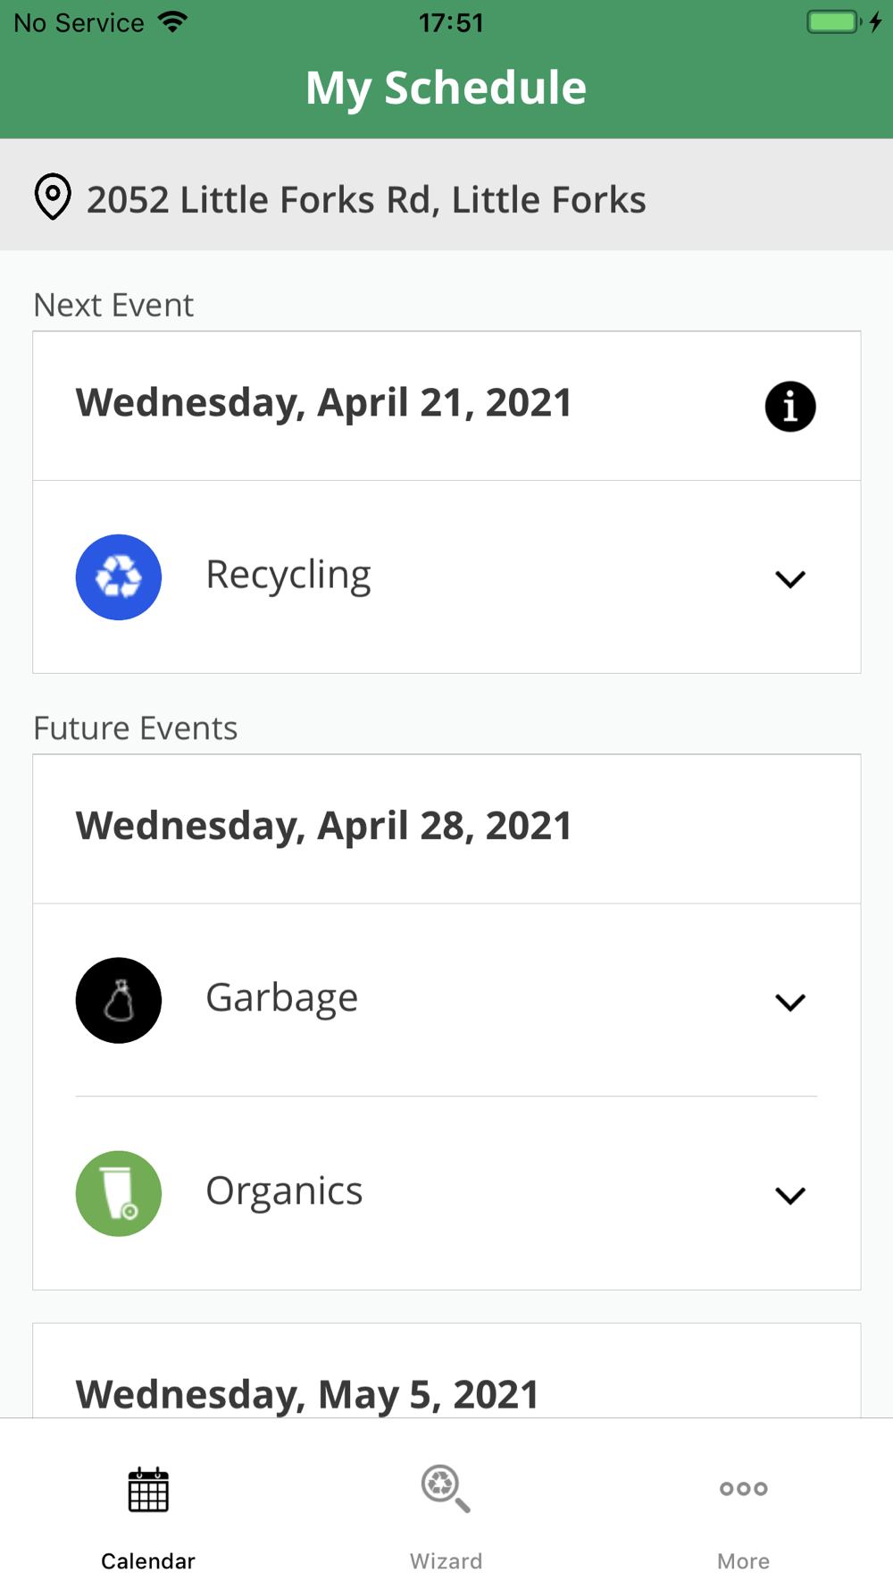Viewport: 893px width, 1589px height.
Task: Select the Wednesday, April 28, 2021 header
Action: point(323,826)
